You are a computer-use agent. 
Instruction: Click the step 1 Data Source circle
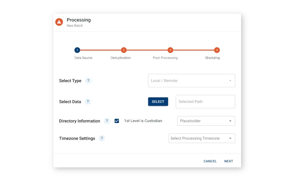[77, 50]
